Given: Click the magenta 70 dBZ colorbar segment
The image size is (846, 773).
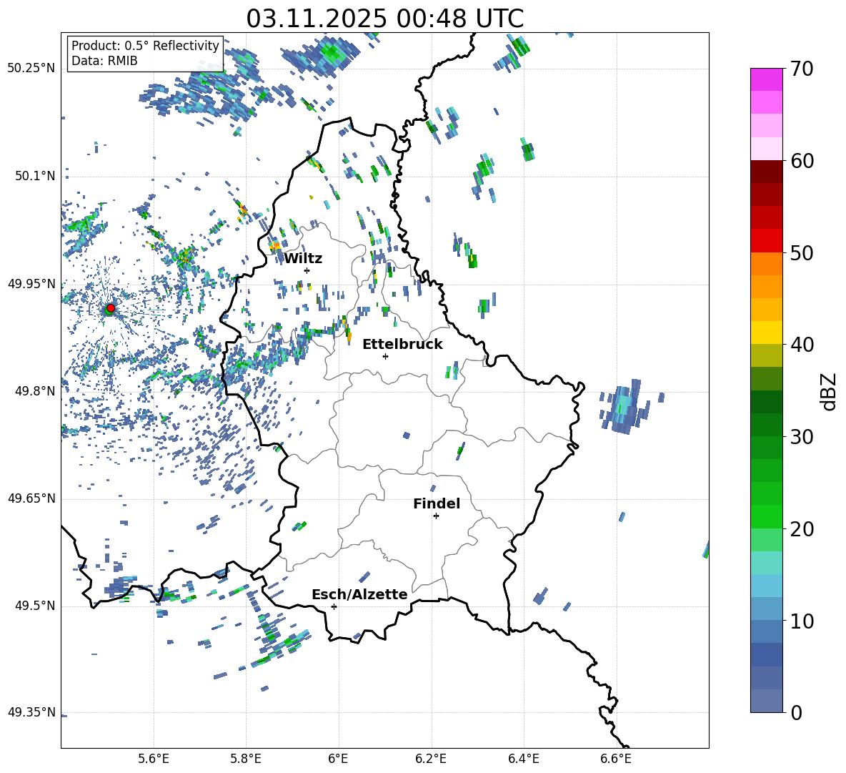Looking at the screenshot, I should click(766, 79).
